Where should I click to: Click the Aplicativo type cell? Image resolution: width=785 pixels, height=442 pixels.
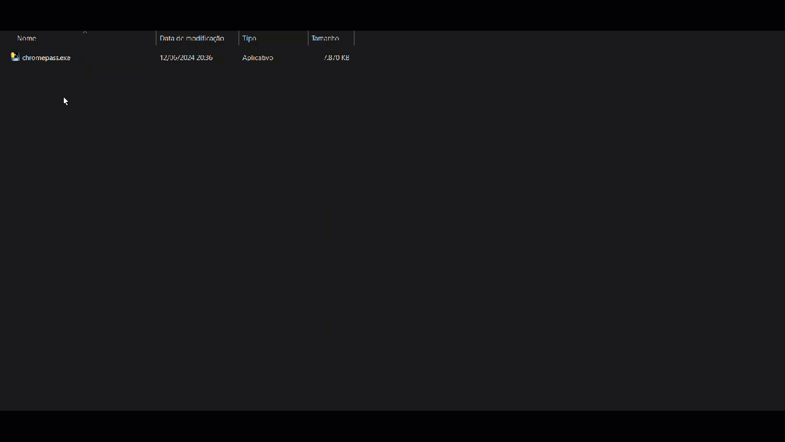pyautogui.click(x=258, y=58)
